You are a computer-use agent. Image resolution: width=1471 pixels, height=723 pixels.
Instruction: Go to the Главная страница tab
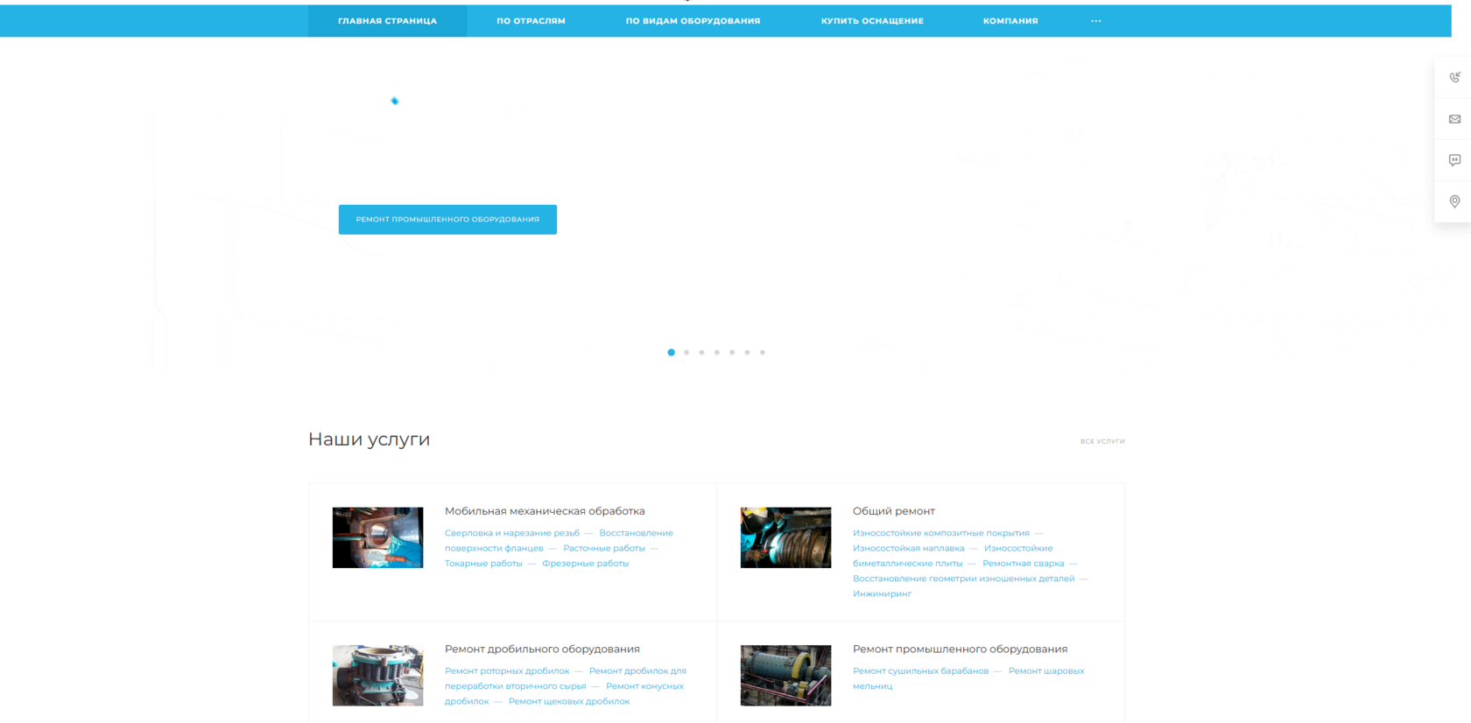(x=387, y=21)
